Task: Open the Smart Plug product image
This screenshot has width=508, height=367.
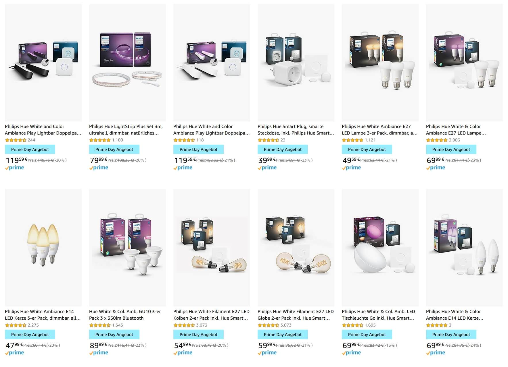Action: pos(296,63)
